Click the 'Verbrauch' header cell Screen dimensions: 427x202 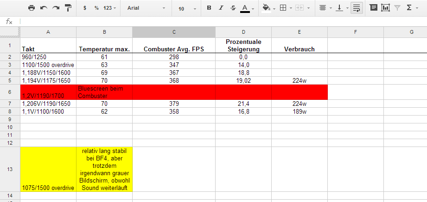300,45
